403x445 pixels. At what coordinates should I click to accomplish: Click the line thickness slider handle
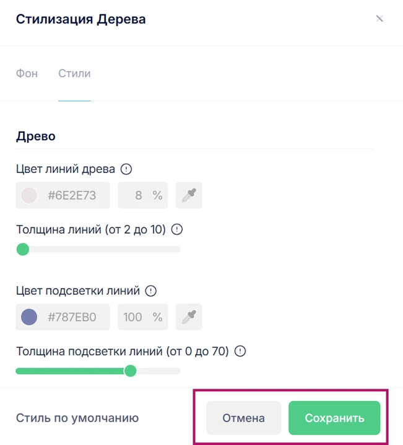click(x=23, y=249)
